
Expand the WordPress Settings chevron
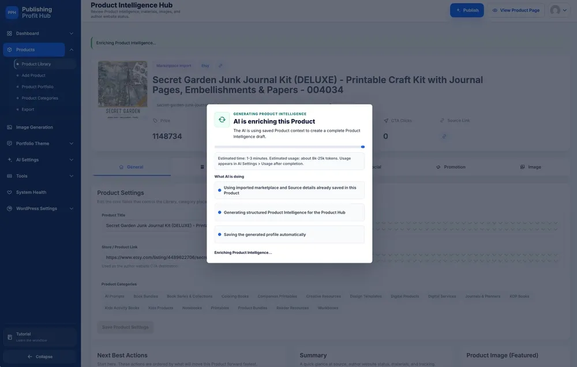[x=72, y=208]
